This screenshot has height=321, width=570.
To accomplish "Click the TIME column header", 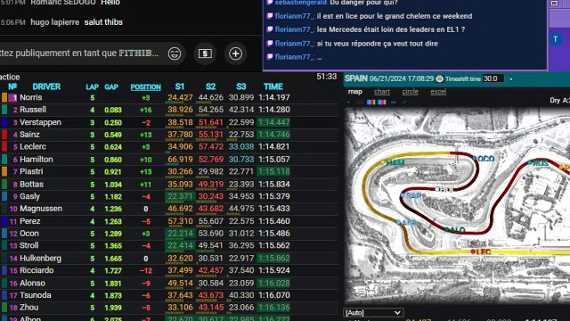I will point(273,86).
